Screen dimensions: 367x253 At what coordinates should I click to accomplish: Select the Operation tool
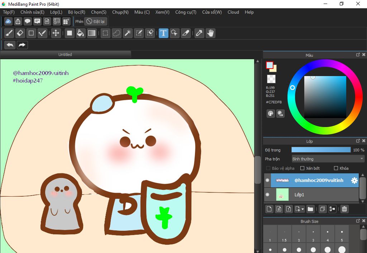pyautogui.click(x=175, y=33)
